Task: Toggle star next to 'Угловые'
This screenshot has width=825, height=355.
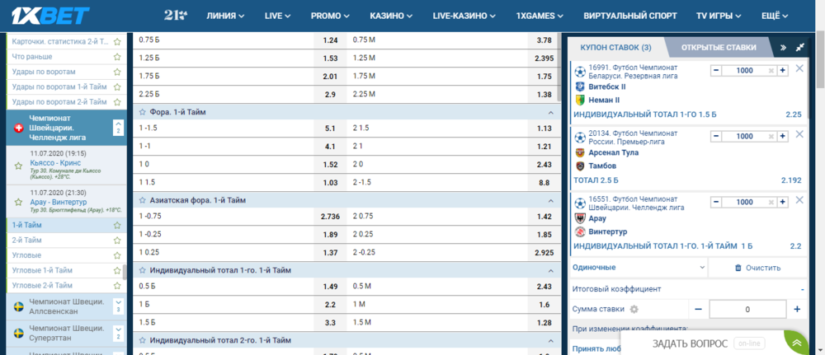Action: point(117,255)
